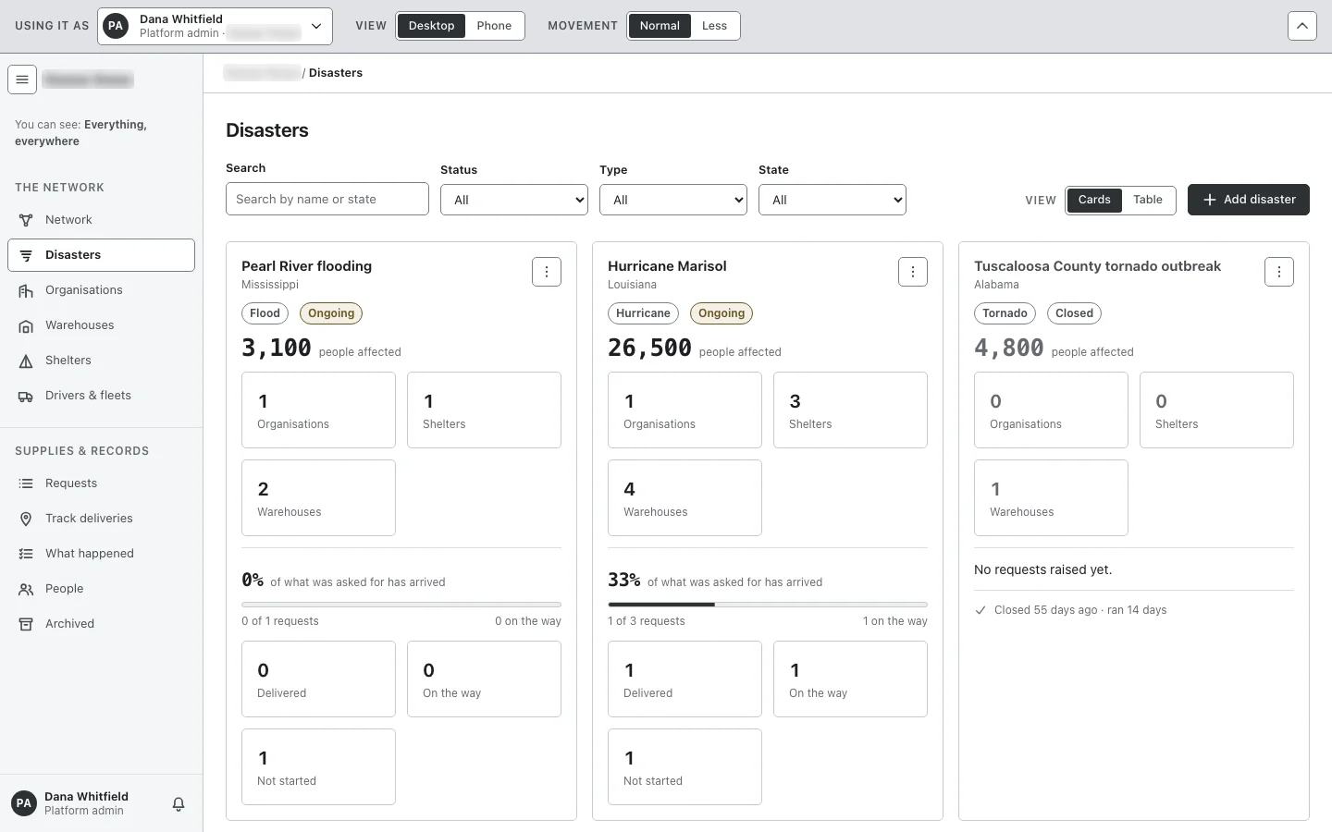
Task: Open Hurricane Marisol 1 On the way tile
Action: click(x=850, y=679)
